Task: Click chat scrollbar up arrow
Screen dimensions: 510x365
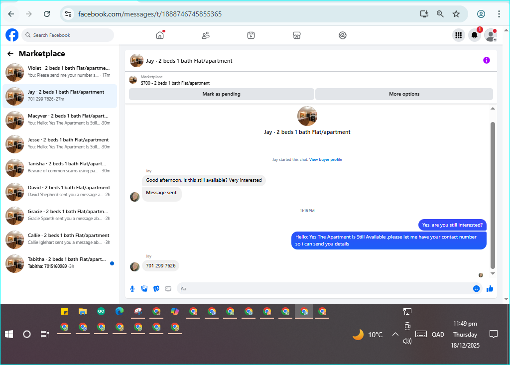Action: (493, 109)
